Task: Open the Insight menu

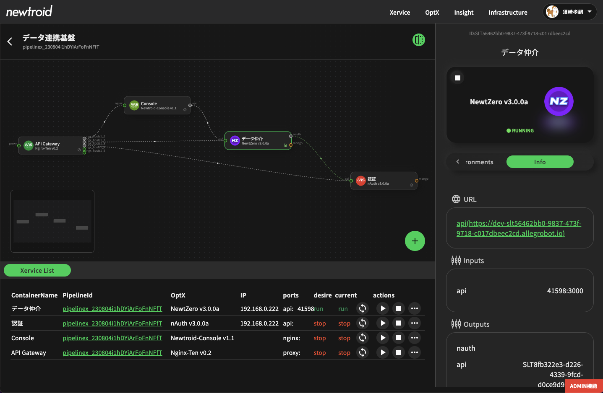Action: [464, 13]
